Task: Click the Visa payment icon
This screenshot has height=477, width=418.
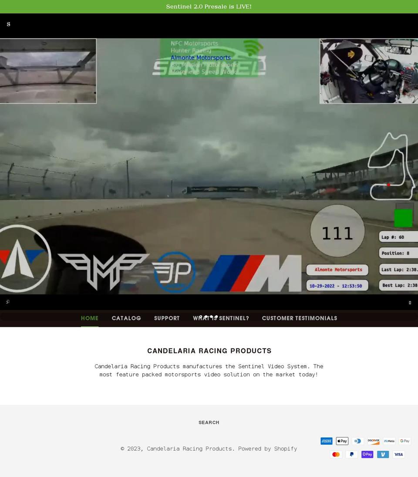Action: click(x=398, y=454)
